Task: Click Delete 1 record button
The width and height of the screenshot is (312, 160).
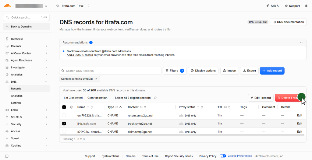Action: coord(290,98)
